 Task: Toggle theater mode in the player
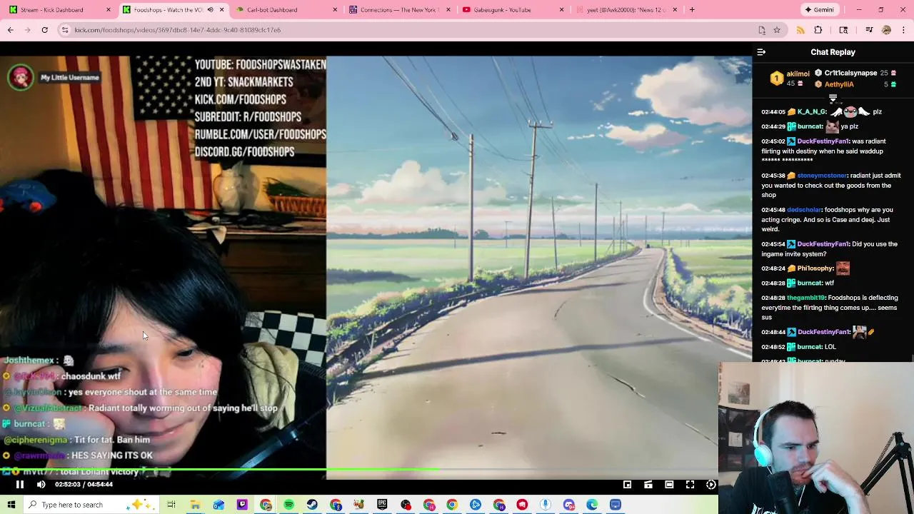669,485
